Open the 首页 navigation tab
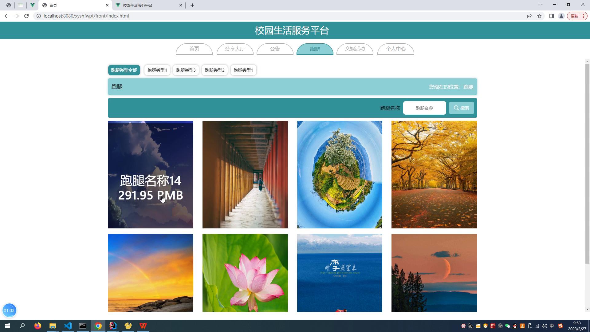 coord(194,49)
